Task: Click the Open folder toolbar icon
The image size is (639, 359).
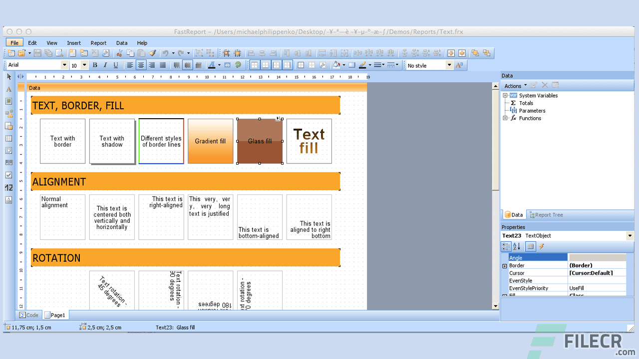Action: pyautogui.click(x=21, y=53)
